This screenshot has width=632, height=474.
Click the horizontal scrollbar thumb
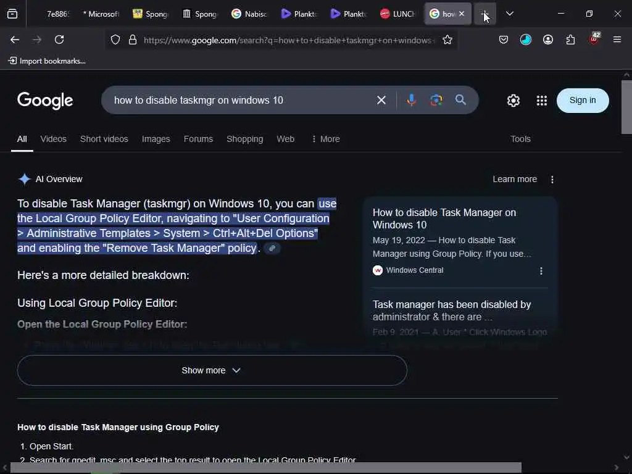click(266, 468)
